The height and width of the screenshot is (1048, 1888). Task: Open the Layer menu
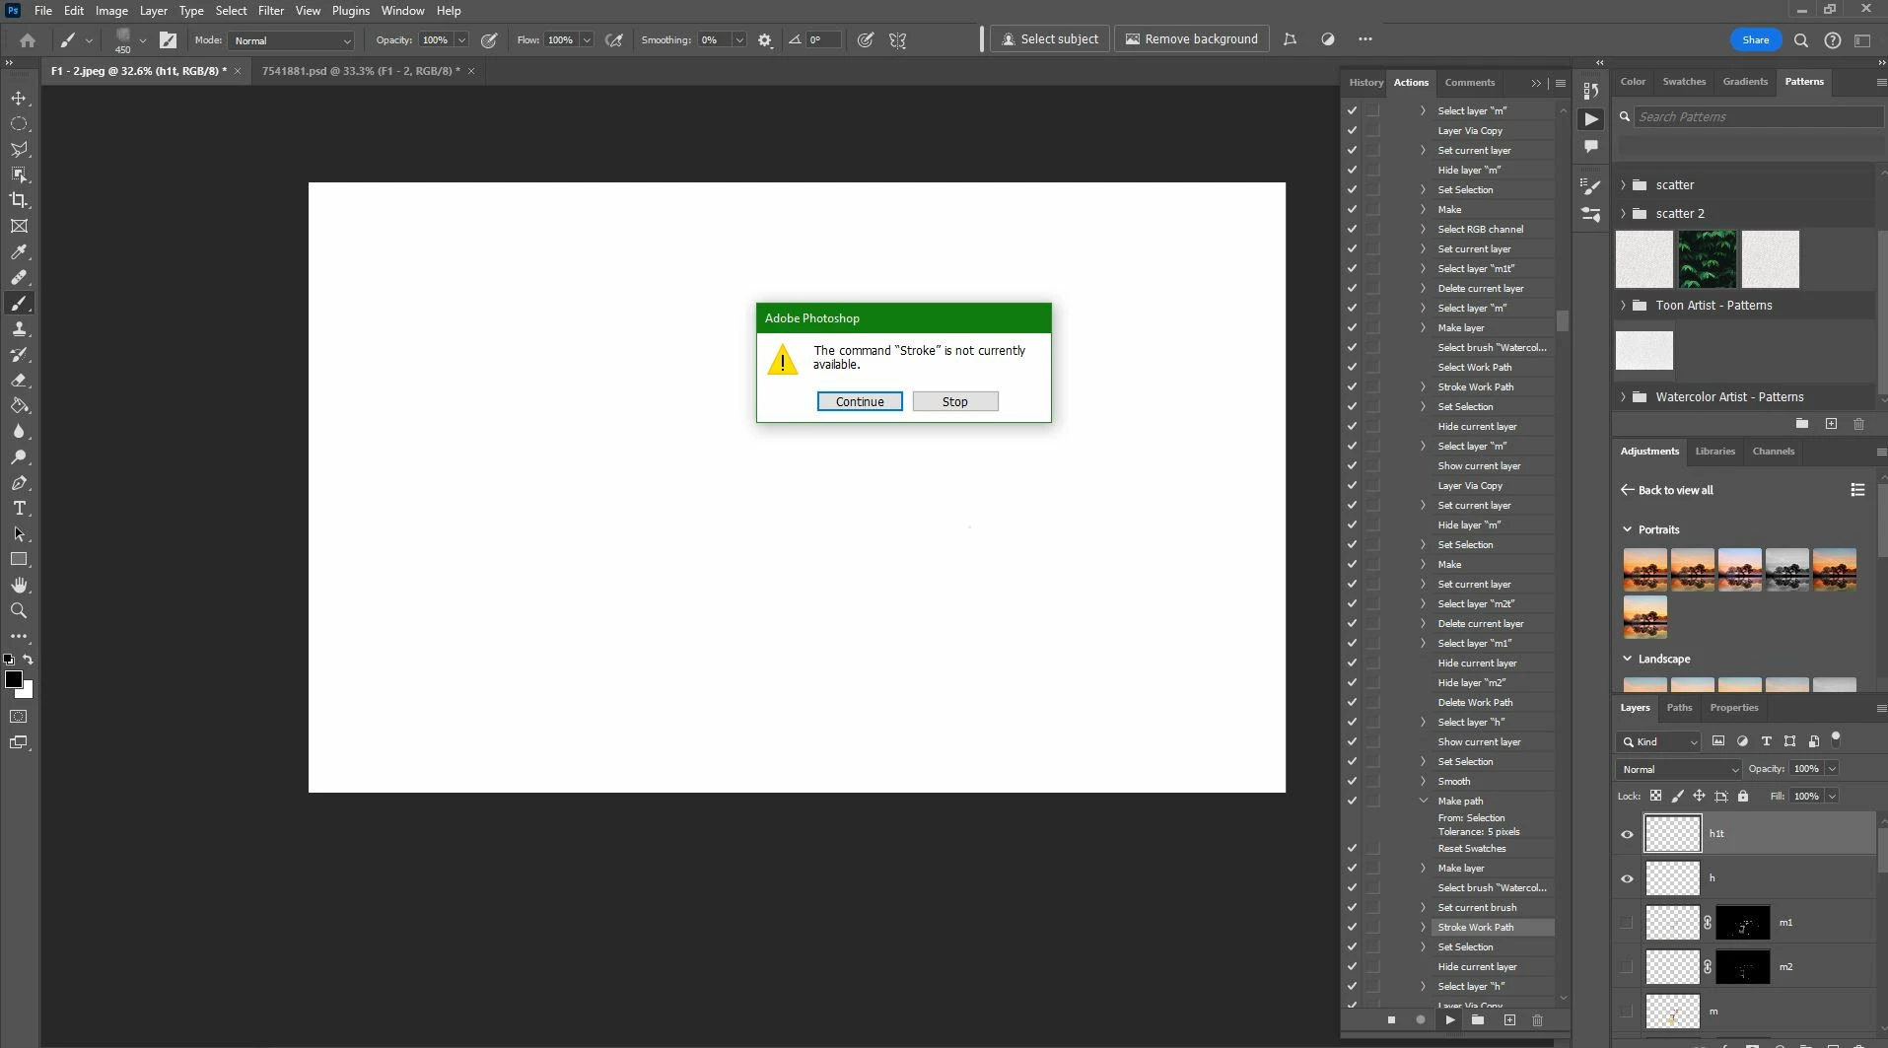click(x=153, y=11)
